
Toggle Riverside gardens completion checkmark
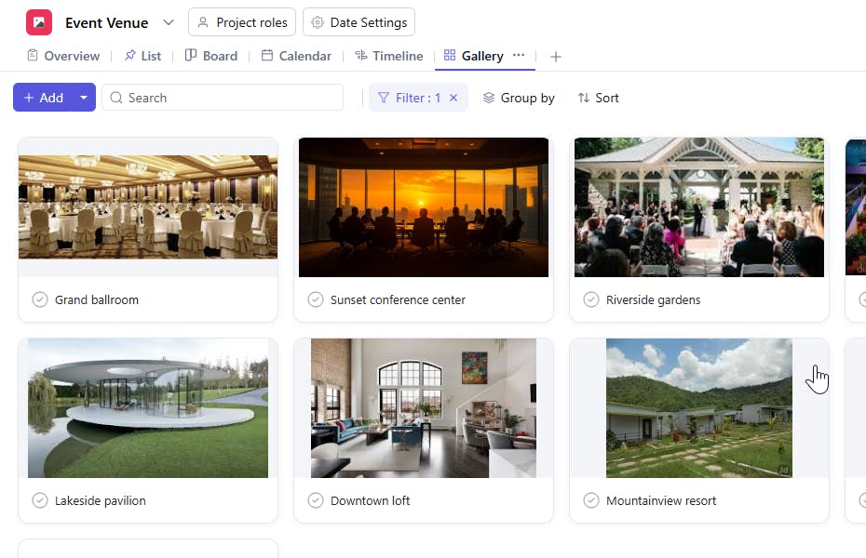tap(591, 299)
